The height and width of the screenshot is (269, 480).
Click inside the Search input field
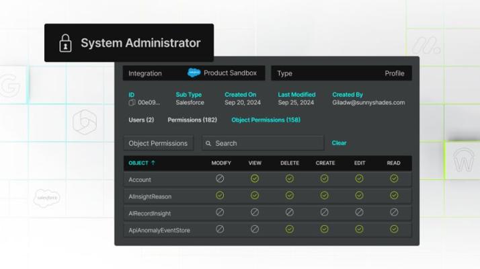266,143
